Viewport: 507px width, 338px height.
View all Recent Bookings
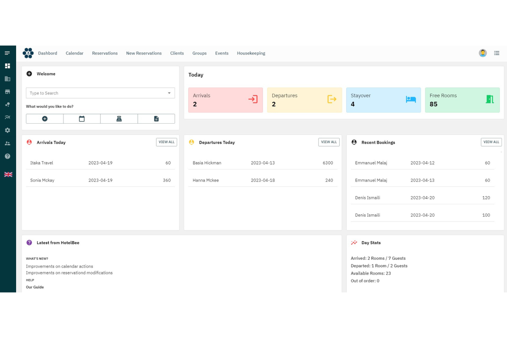[x=491, y=142]
